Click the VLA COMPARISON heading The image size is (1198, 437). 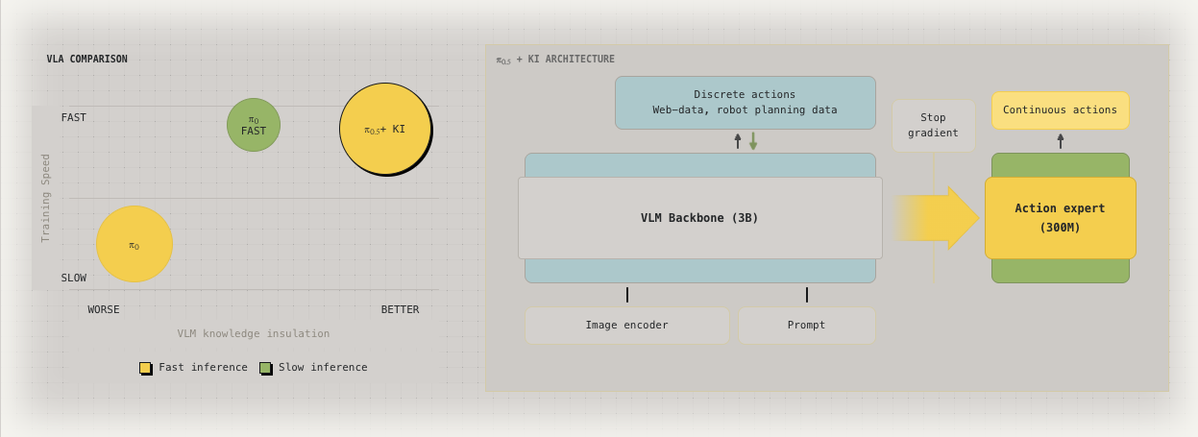click(86, 60)
